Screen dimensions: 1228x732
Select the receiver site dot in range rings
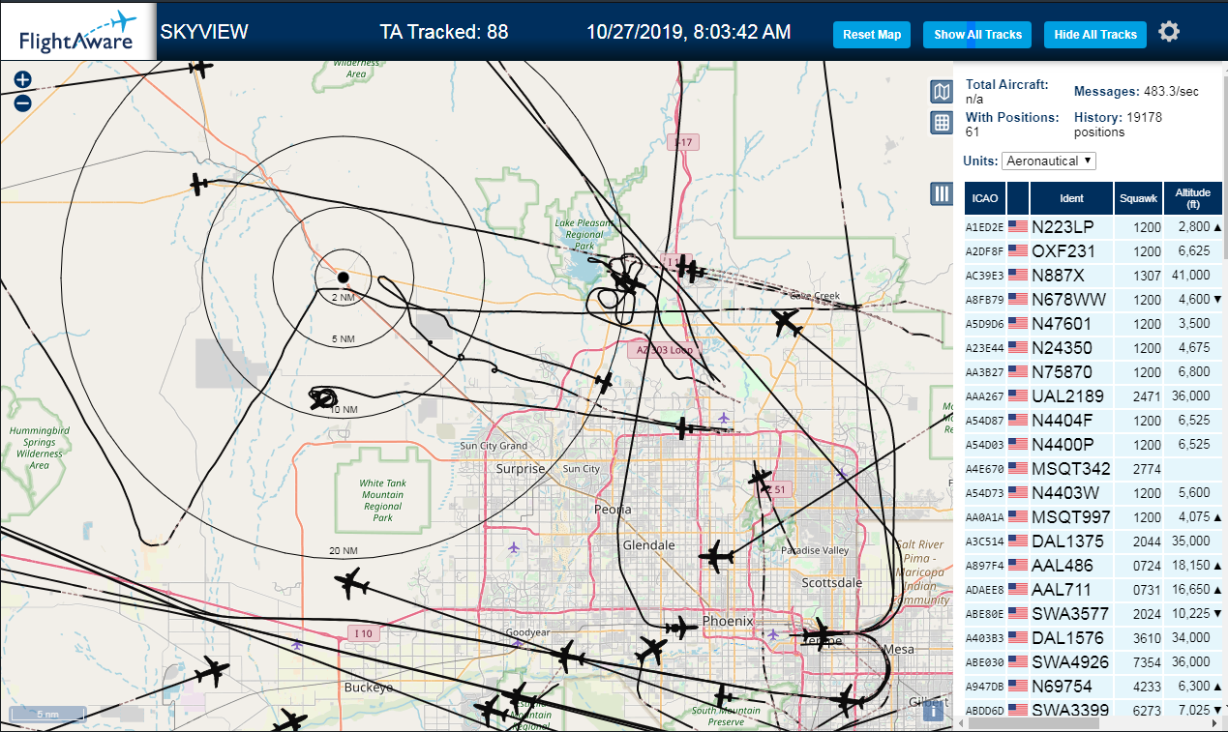343,278
